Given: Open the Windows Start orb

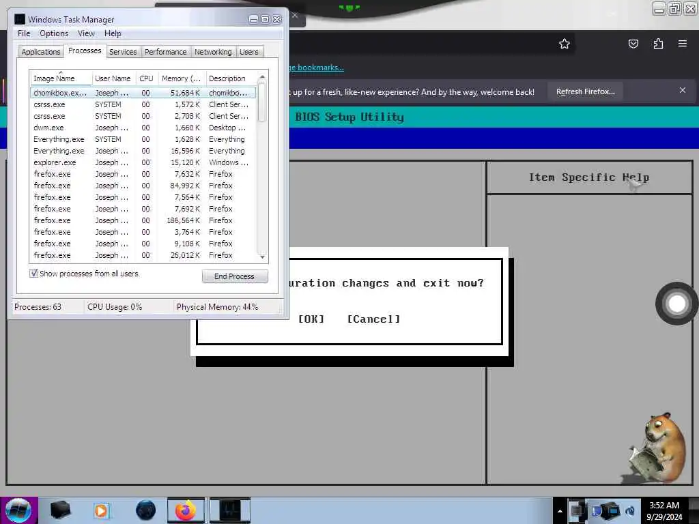Looking at the screenshot, I should tap(18, 510).
